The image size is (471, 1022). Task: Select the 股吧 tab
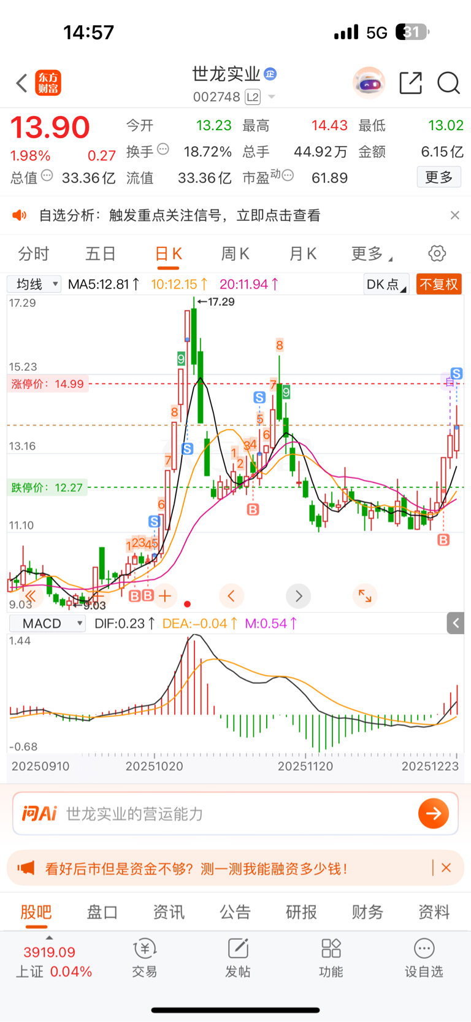[x=36, y=913]
